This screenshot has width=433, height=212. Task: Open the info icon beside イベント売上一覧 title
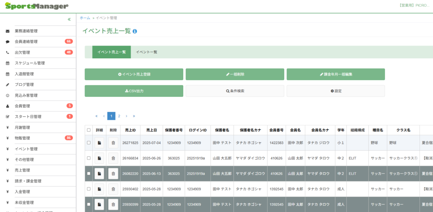[x=135, y=31]
